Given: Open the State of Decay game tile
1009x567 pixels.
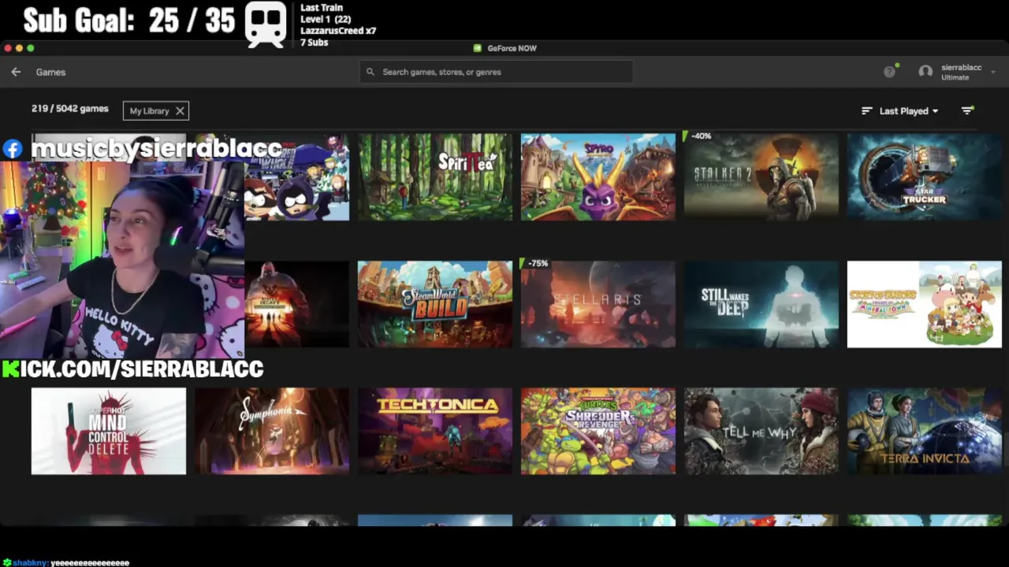Looking at the screenshot, I should (296, 304).
